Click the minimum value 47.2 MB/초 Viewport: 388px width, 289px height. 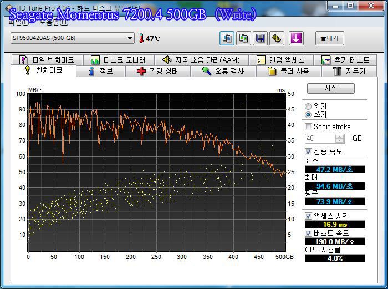[x=335, y=170]
